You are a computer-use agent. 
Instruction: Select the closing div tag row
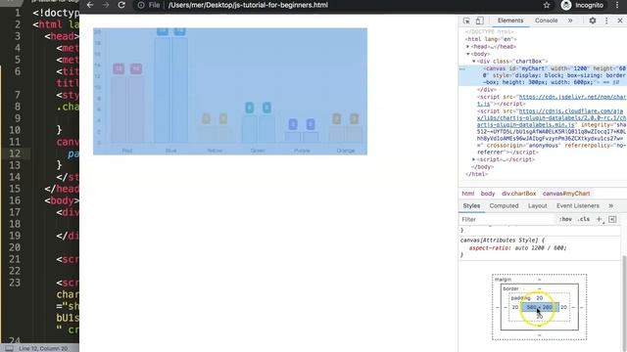point(487,90)
